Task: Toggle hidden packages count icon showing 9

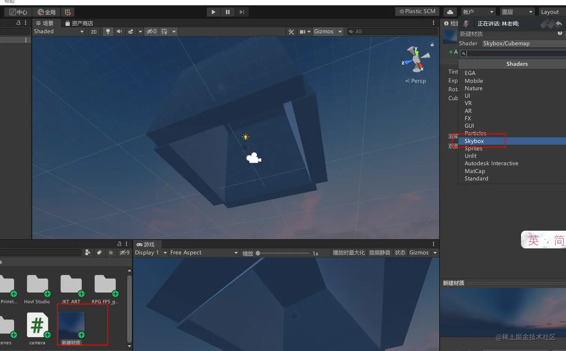Action: click(x=124, y=253)
